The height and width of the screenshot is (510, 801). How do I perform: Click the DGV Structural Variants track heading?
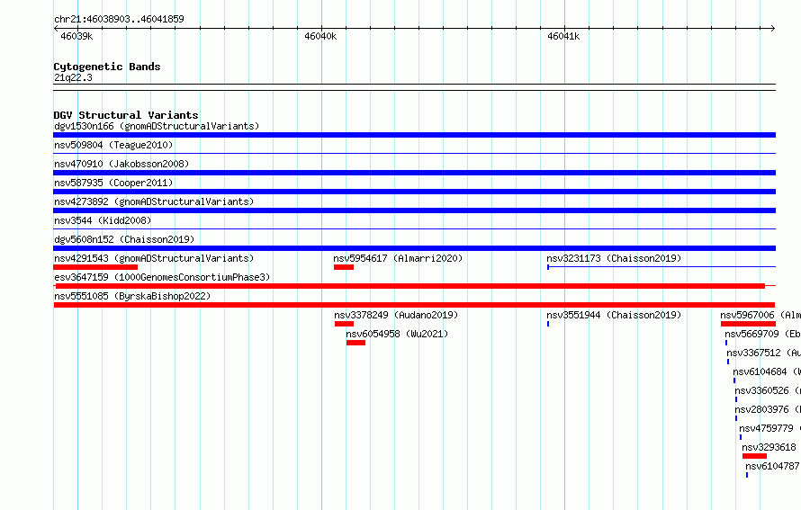[126, 115]
